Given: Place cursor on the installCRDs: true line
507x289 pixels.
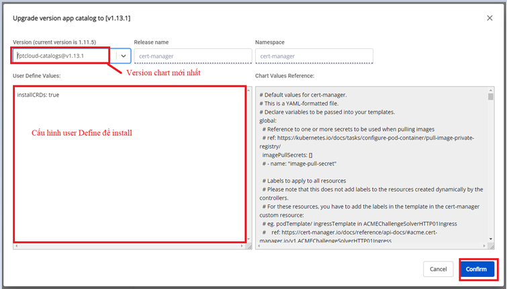Looking at the screenshot, I should 39,95.
